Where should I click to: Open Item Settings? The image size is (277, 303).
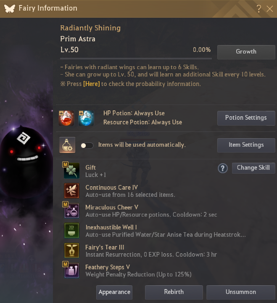point(246,145)
